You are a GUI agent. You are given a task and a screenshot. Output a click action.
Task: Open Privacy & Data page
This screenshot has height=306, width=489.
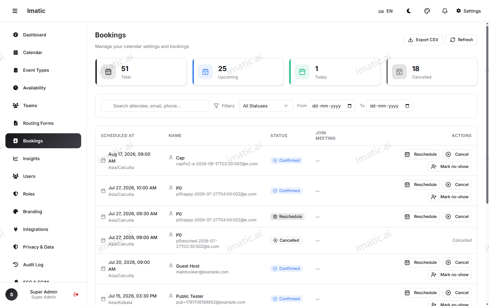point(43,247)
